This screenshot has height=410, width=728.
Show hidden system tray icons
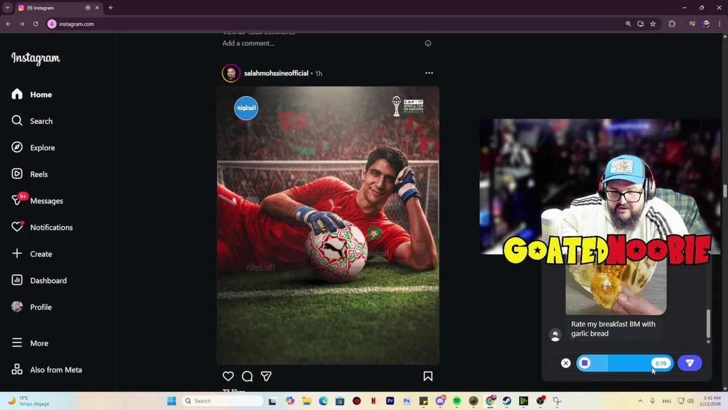click(x=640, y=401)
